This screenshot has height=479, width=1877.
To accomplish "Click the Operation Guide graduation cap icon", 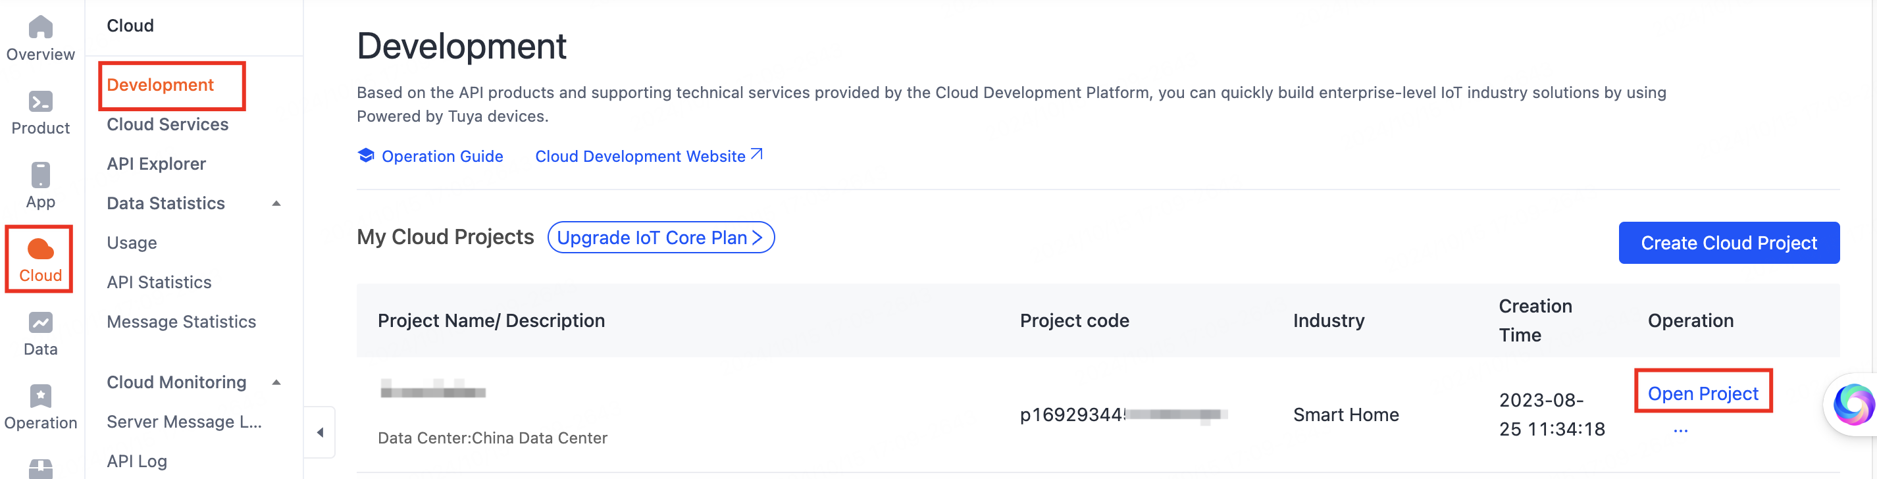I will pyautogui.click(x=366, y=155).
